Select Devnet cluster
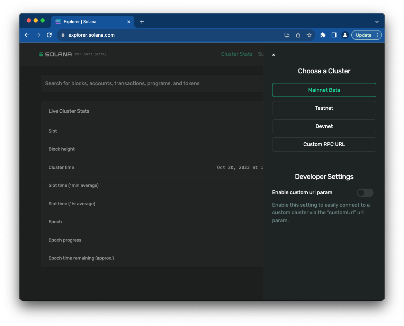Viewport: 404px width, 326px height. tap(324, 126)
